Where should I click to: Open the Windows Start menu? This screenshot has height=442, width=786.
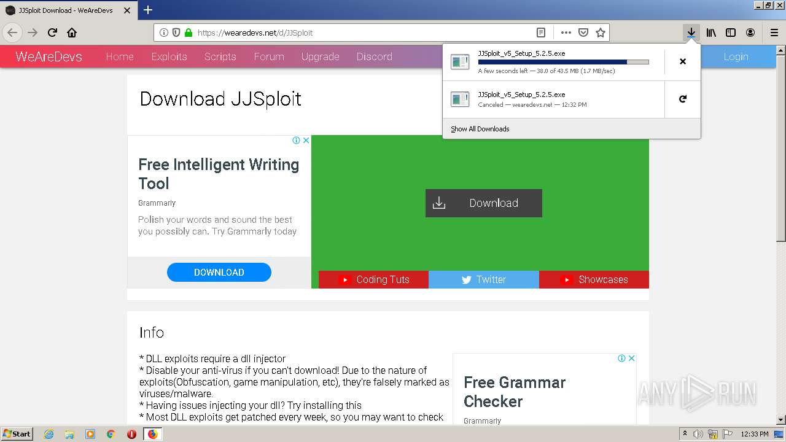pyautogui.click(x=17, y=433)
